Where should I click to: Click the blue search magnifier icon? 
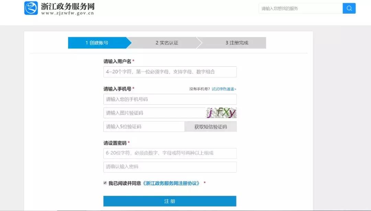click(x=349, y=8)
